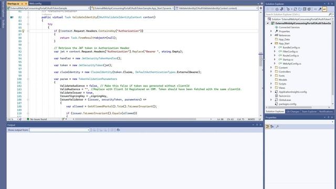Click the lightbulb quick actions icon on line 86
336x189 pixels.
pos(23,31)
